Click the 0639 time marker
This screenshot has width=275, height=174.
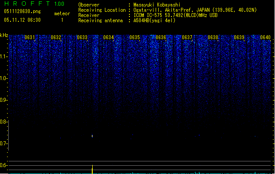point(239,37)
